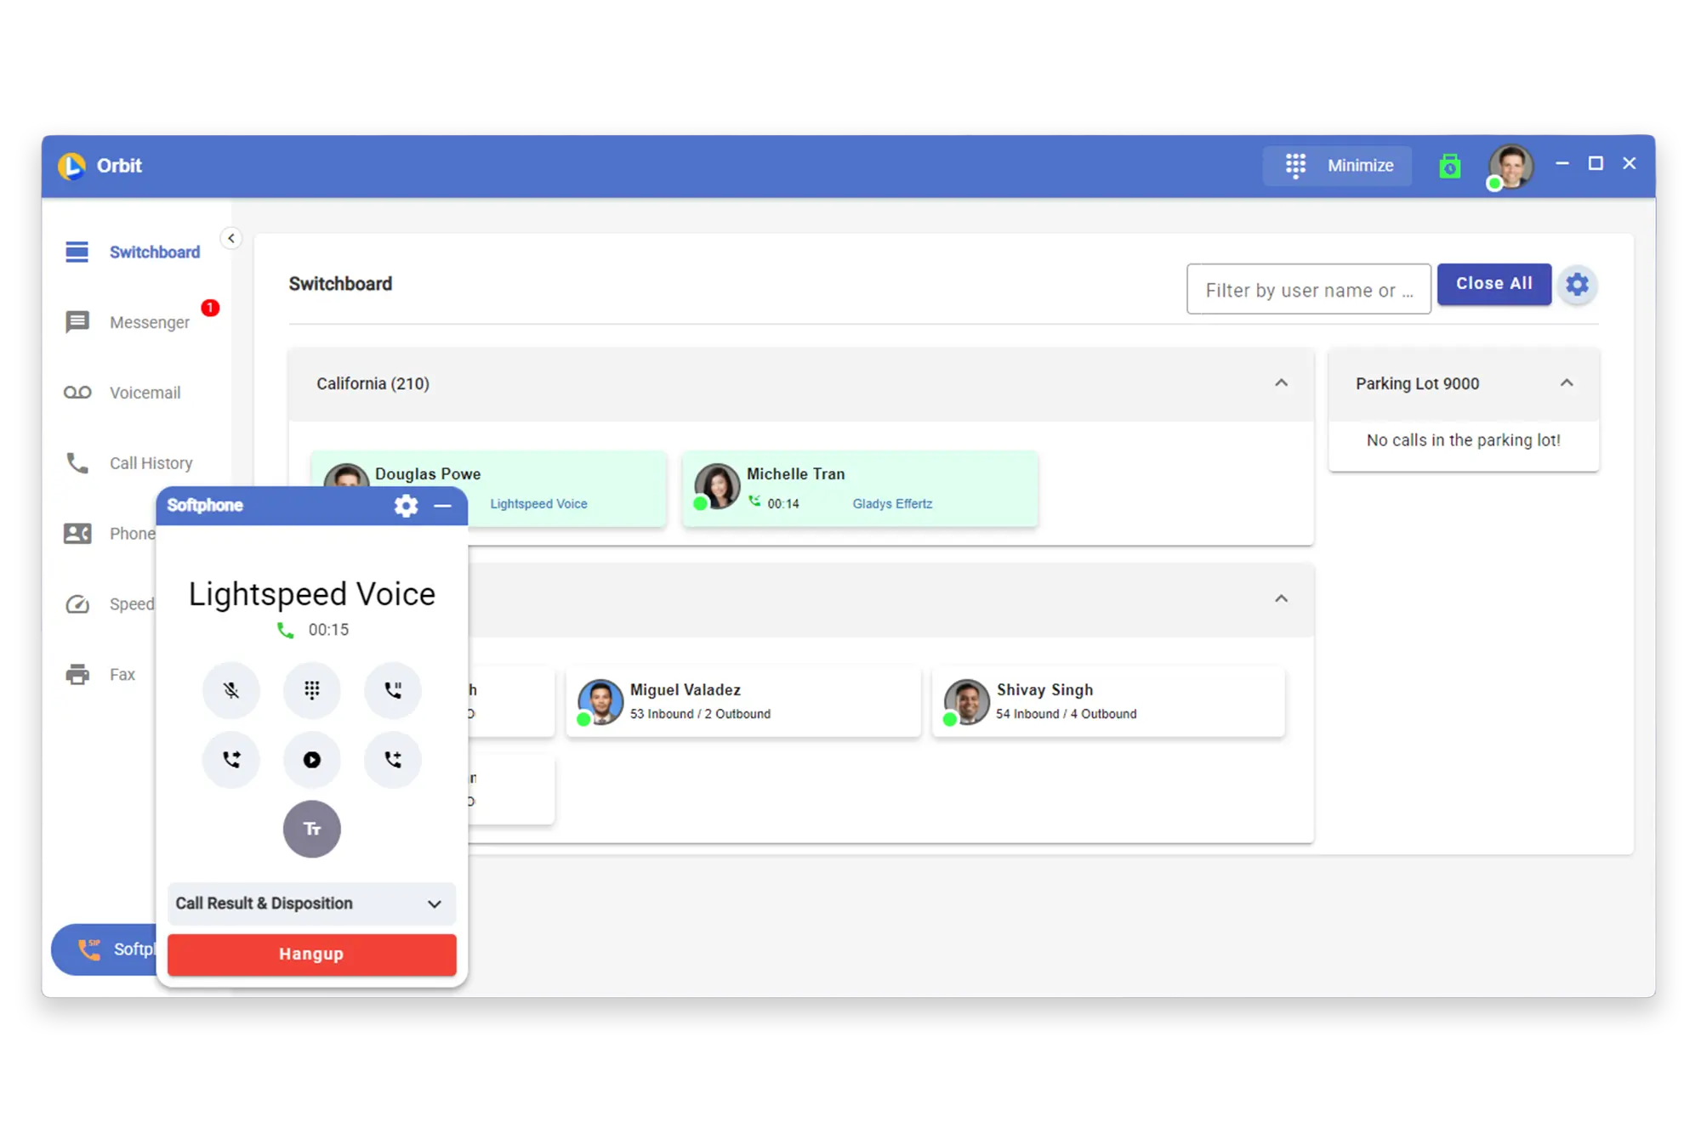This screenshot has height=1133, width=1701.
Task: Collapse the California (210) group
Action: [1282, 384]
